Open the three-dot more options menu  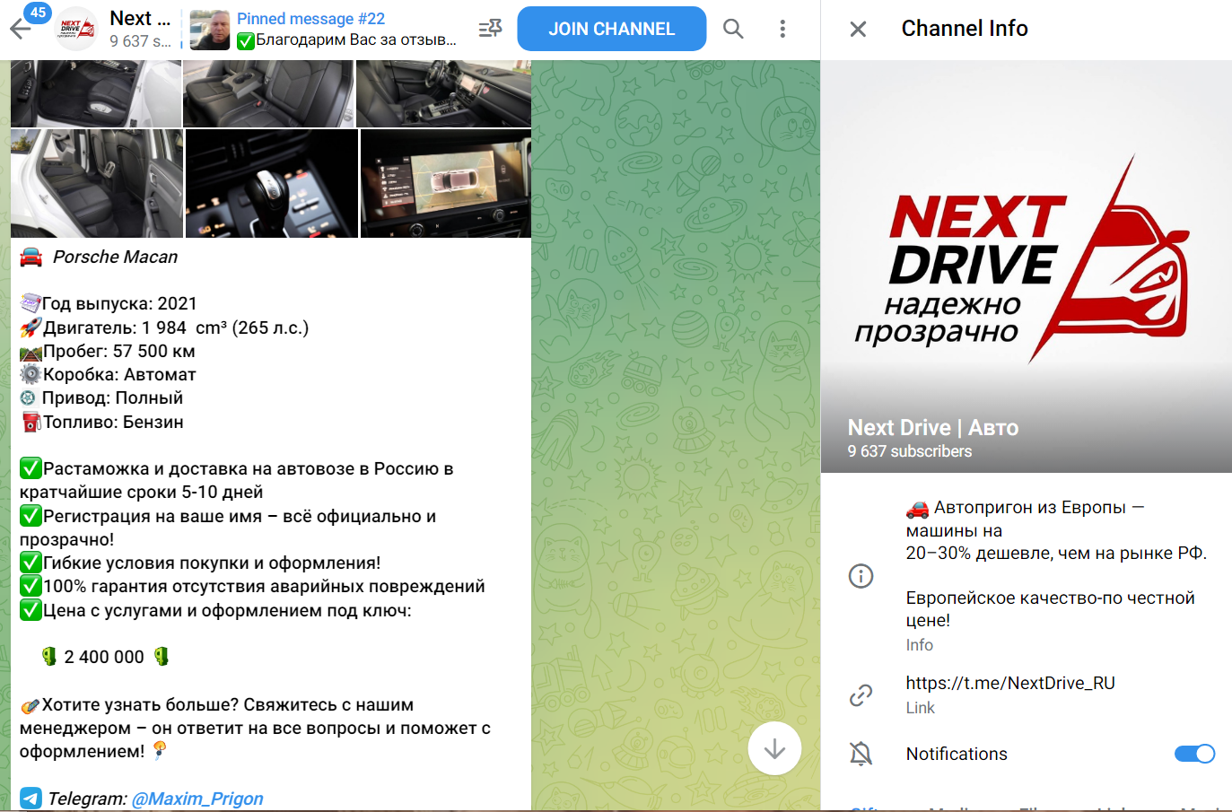pyautogui.click(x=782, y=29)
